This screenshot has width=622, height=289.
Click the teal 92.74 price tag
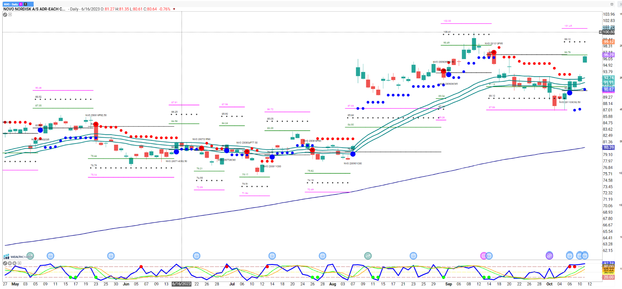coord(608,78)
